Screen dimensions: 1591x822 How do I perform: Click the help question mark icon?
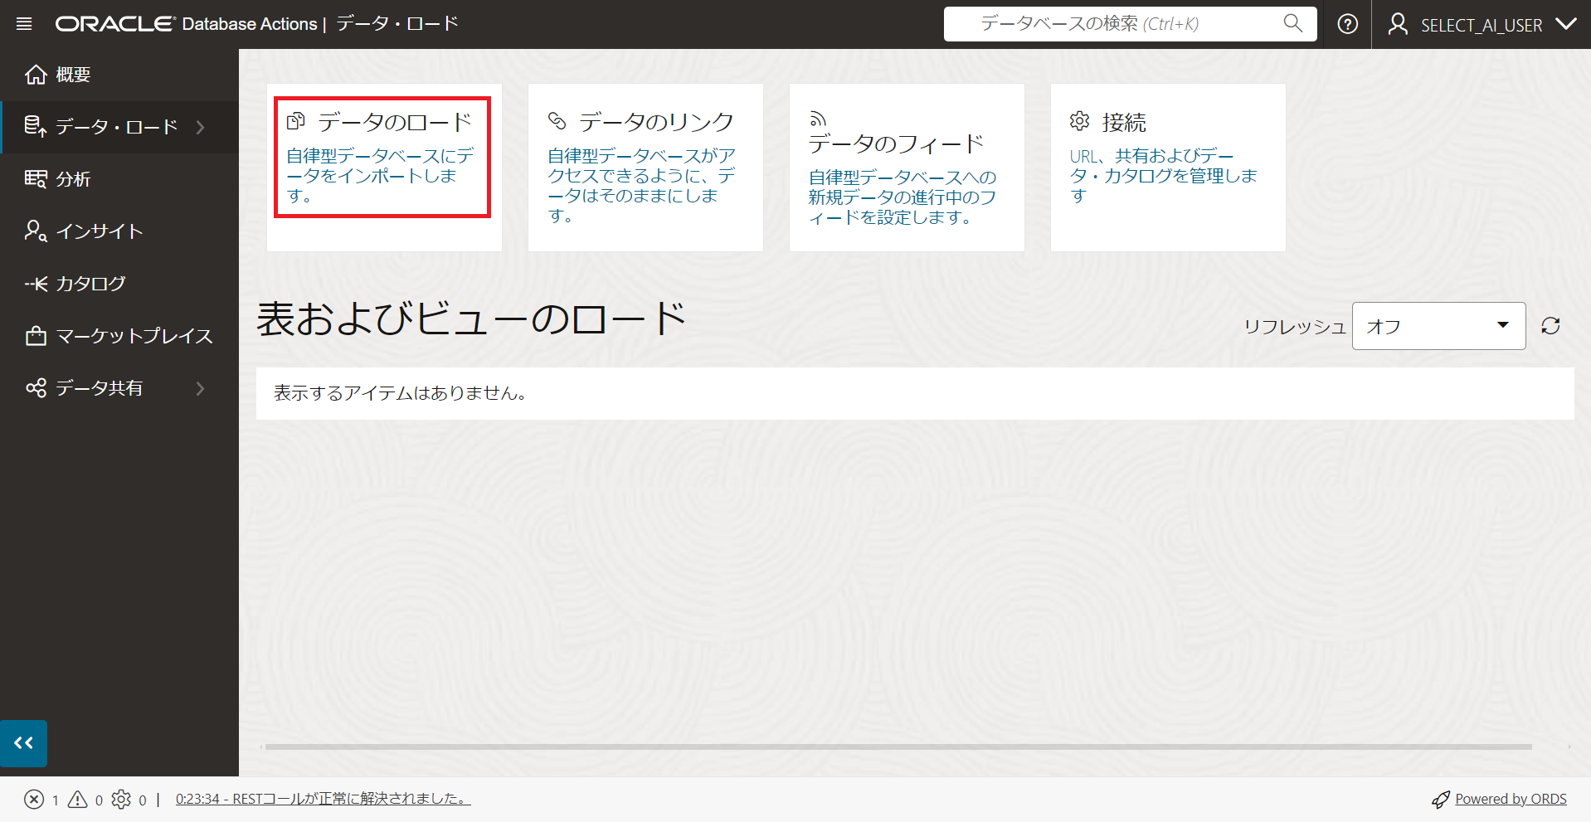point(1347,24)
